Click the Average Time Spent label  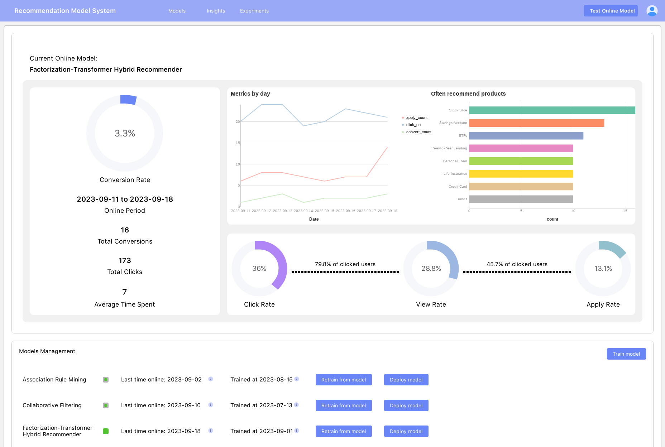pos(125,304)
